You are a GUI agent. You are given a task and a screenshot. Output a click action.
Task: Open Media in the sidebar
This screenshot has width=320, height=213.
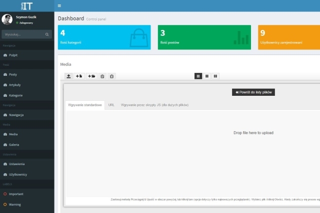pos(27,134)
